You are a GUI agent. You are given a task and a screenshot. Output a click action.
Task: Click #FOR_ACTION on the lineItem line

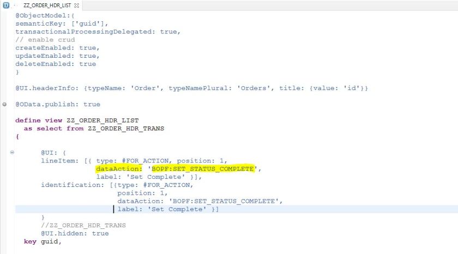pyautogui.click(x=145, y=161)
